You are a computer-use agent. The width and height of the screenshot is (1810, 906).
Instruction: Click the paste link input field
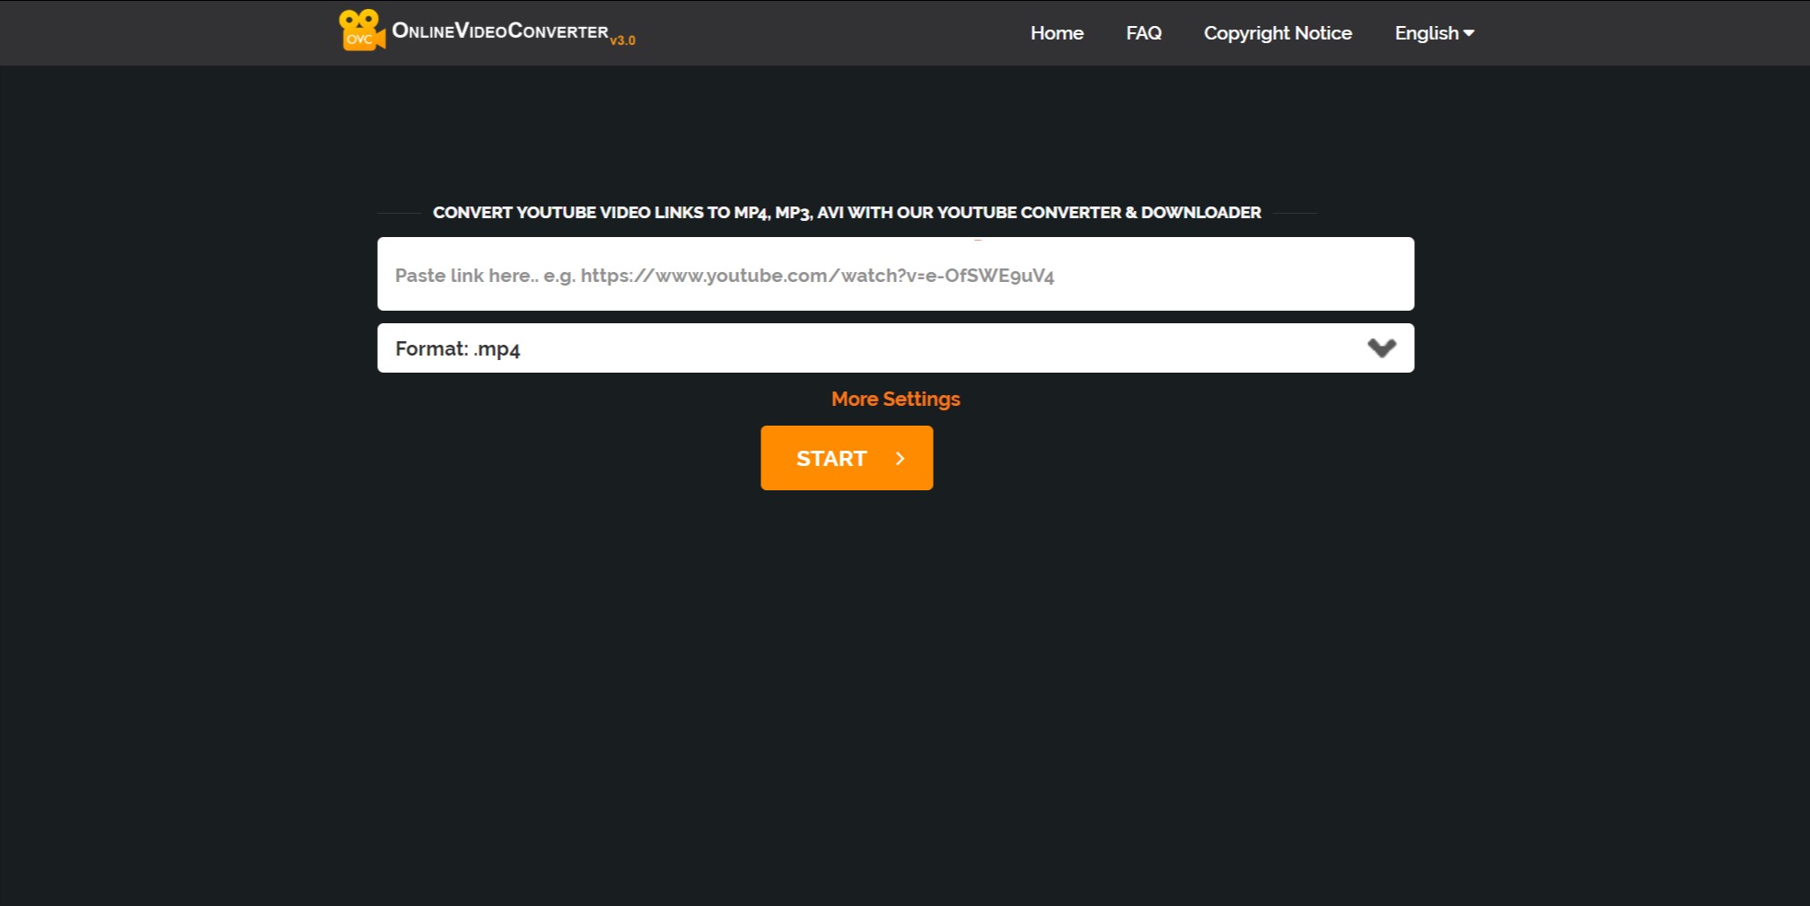click(x=895, y=274)
